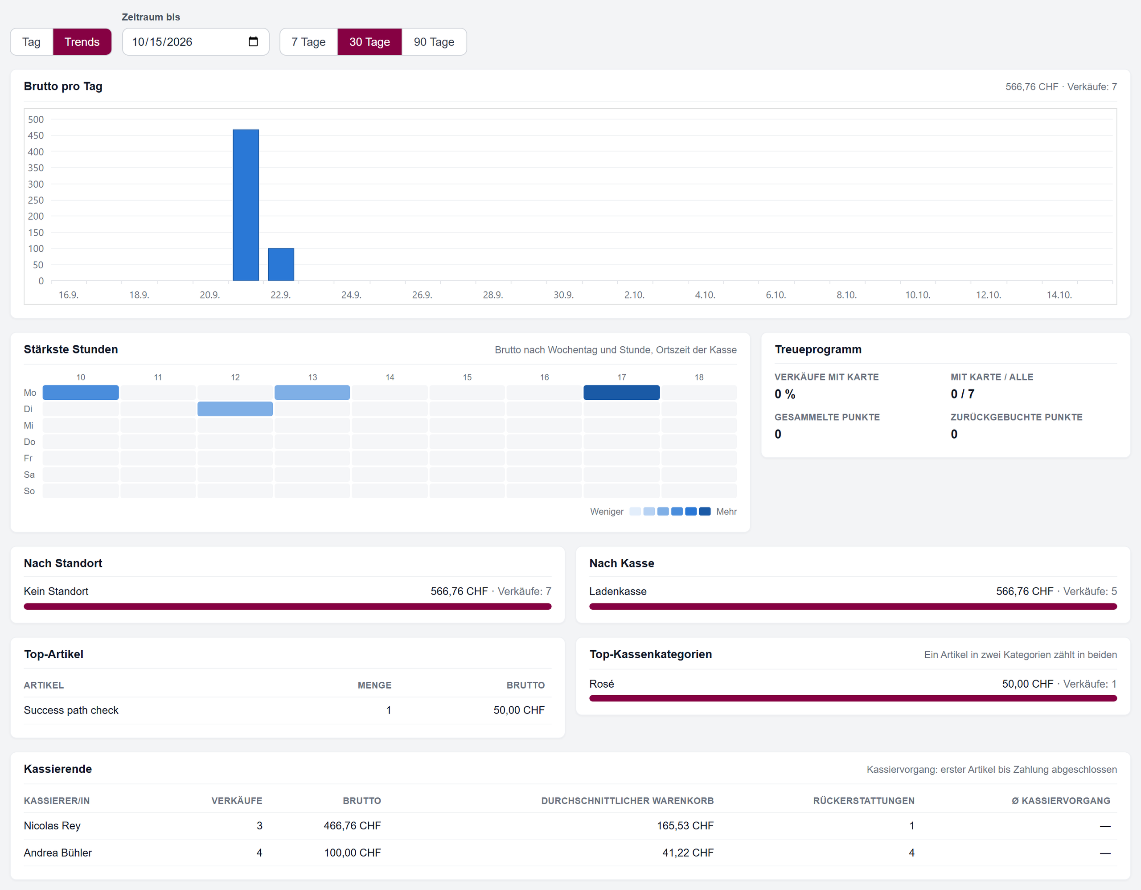The image size is (1141, 890).
Task: Click the Treueprogramm heading
Action: coord(818,349)
